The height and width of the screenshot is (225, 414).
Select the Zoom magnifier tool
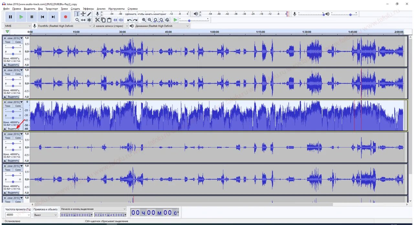click(77, 20)
